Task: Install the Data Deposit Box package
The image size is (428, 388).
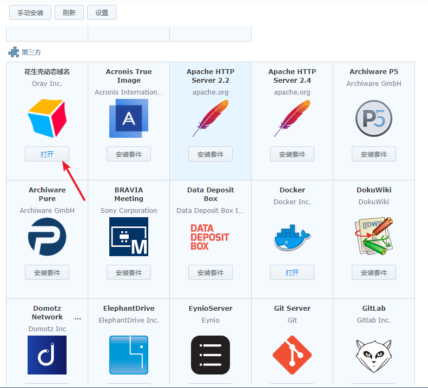Action: pos(210,272)
